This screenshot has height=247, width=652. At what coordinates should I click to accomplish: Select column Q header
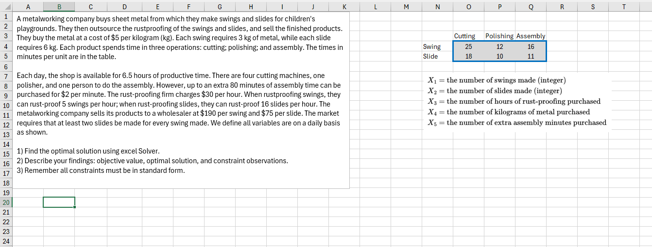point(531,6)
